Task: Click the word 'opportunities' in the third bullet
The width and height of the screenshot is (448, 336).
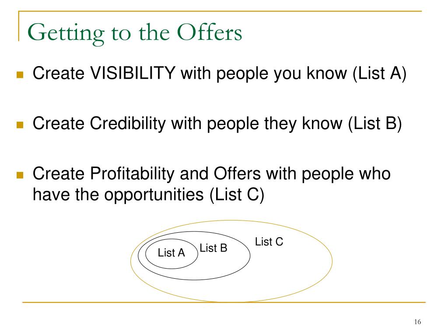Action: 154,196
